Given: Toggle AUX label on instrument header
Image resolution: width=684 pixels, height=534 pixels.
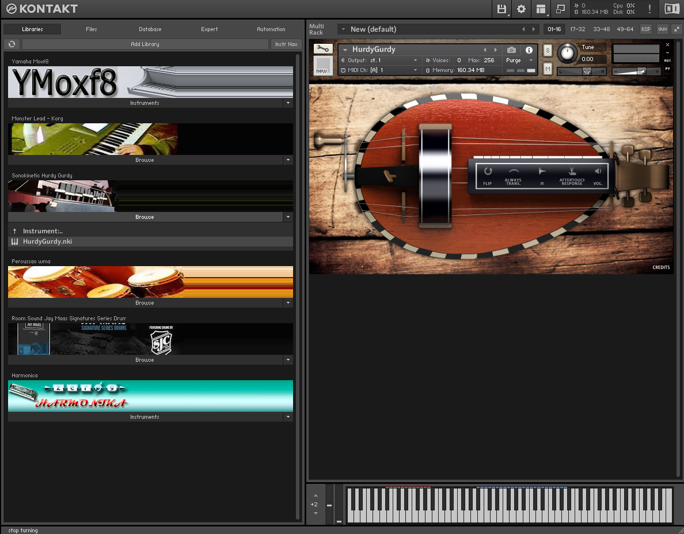Looking at the screenshot, I should pyautogui.click(x=667, y=60).
